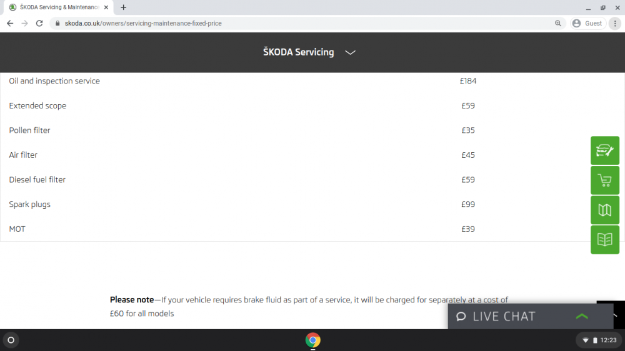
Task: Select the MOT row label
Action: pos(17,229)
